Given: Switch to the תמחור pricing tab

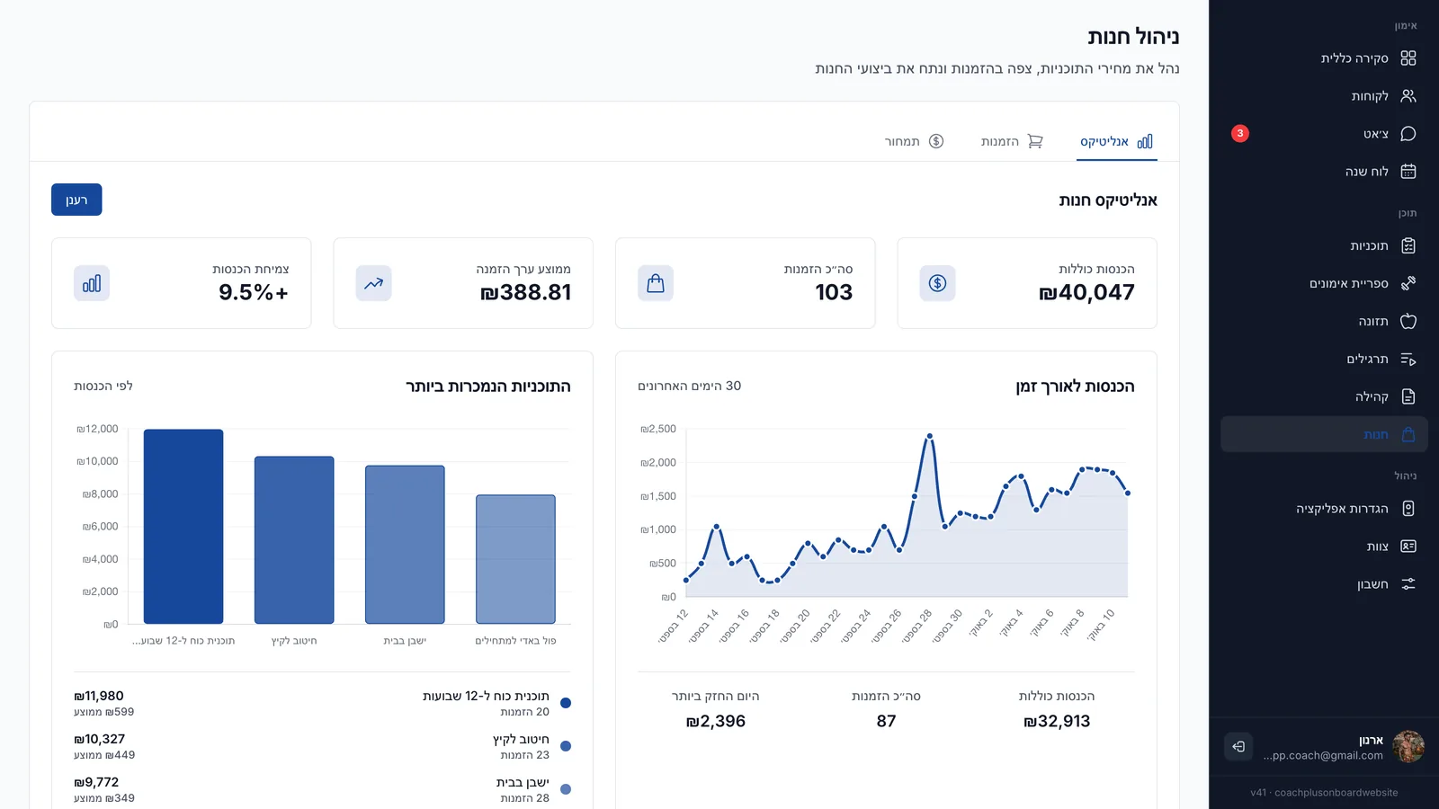Looking at the screenshot, I should pos(914,142).
